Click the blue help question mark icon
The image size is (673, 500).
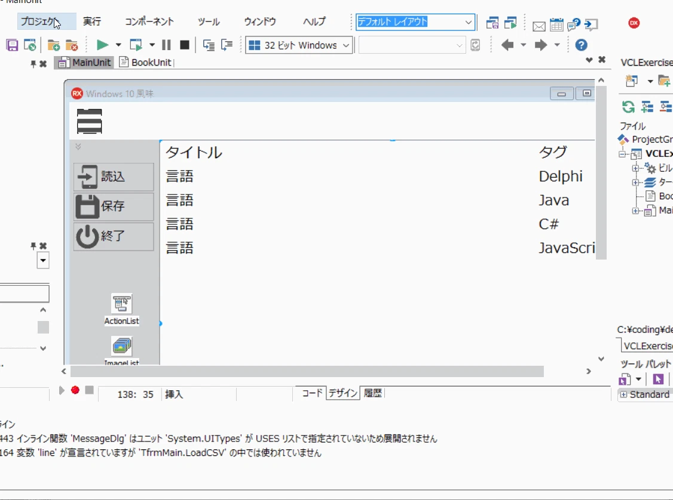pyautogui.click(x=581, y=45)
